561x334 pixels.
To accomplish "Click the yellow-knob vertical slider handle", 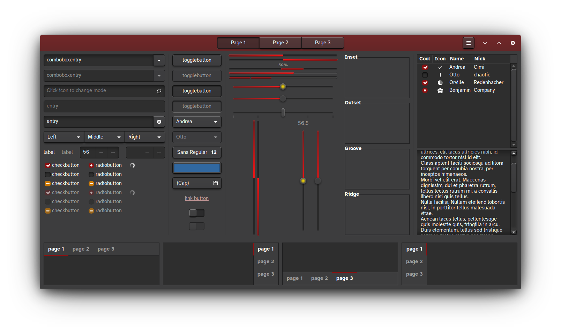I will pos(303,181).
